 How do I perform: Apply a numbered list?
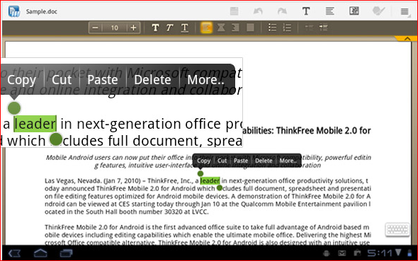coord(287,28)
